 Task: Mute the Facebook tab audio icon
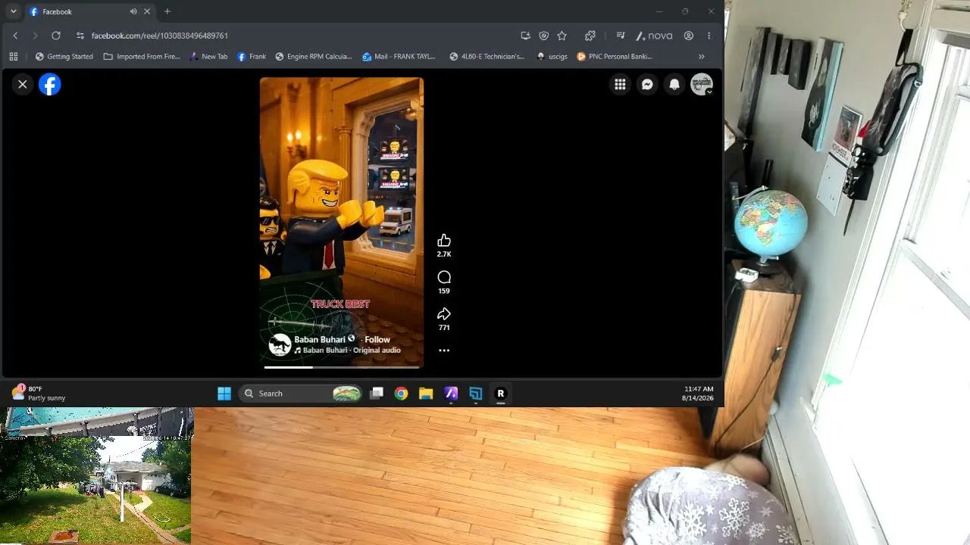pyautogui.click(x=133, y=11)
